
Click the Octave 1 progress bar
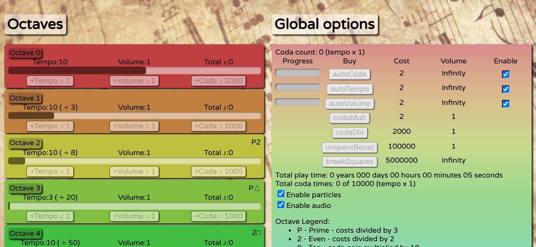[x=135, y=116]
